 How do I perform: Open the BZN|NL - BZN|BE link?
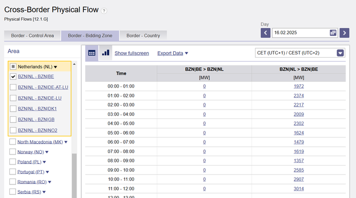click(x=36, y=76)
